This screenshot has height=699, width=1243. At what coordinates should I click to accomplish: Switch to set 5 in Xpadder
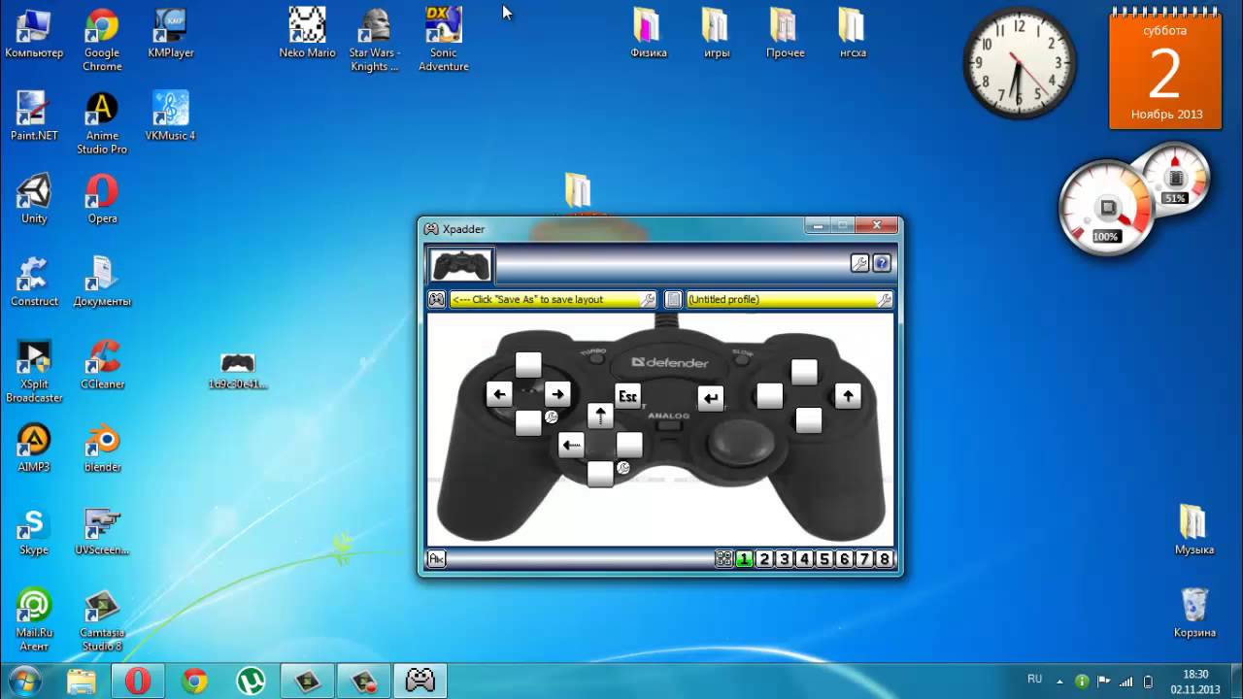[x=824, y=559]
